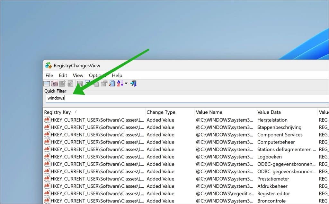Click the grayed grid export toolbar icon
This screenshot has height=204, width=329.
62,84
